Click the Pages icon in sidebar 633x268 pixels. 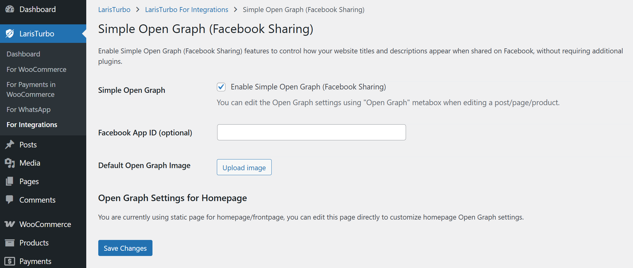10,181
